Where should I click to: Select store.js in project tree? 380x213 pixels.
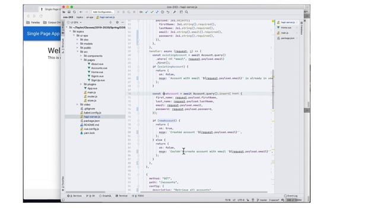click(90, 101)
